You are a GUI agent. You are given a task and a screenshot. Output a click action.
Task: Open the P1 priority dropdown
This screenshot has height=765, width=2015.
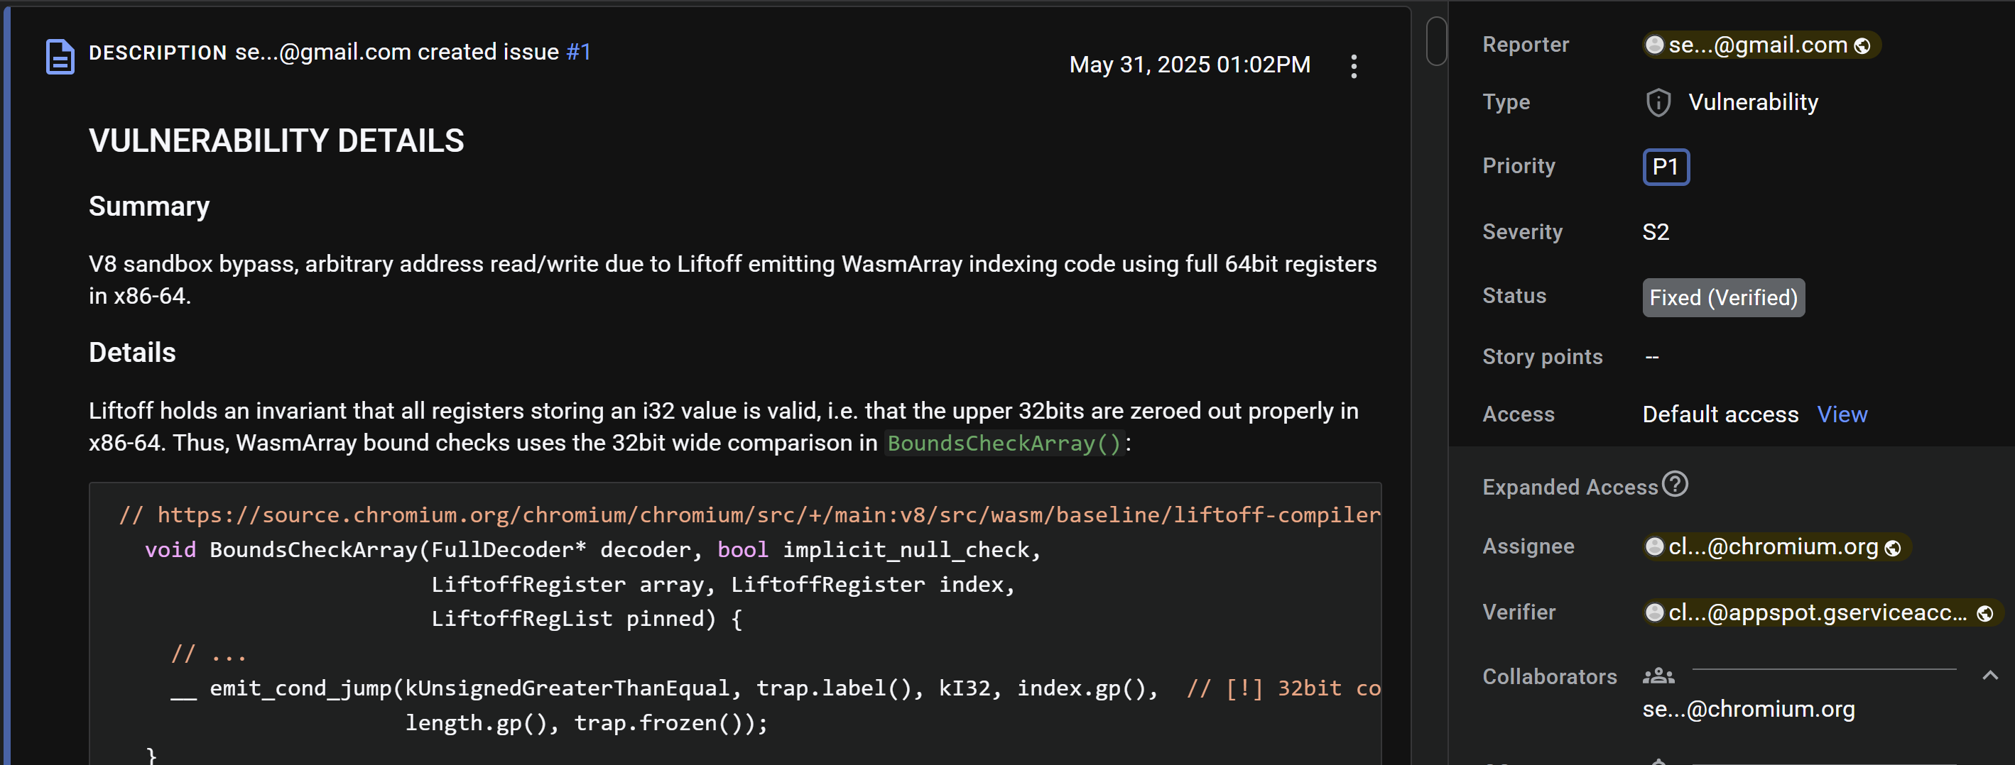pos(1666,167)
